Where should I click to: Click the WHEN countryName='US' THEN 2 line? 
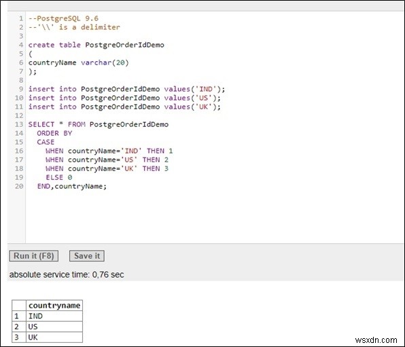(x=107, y=160)
